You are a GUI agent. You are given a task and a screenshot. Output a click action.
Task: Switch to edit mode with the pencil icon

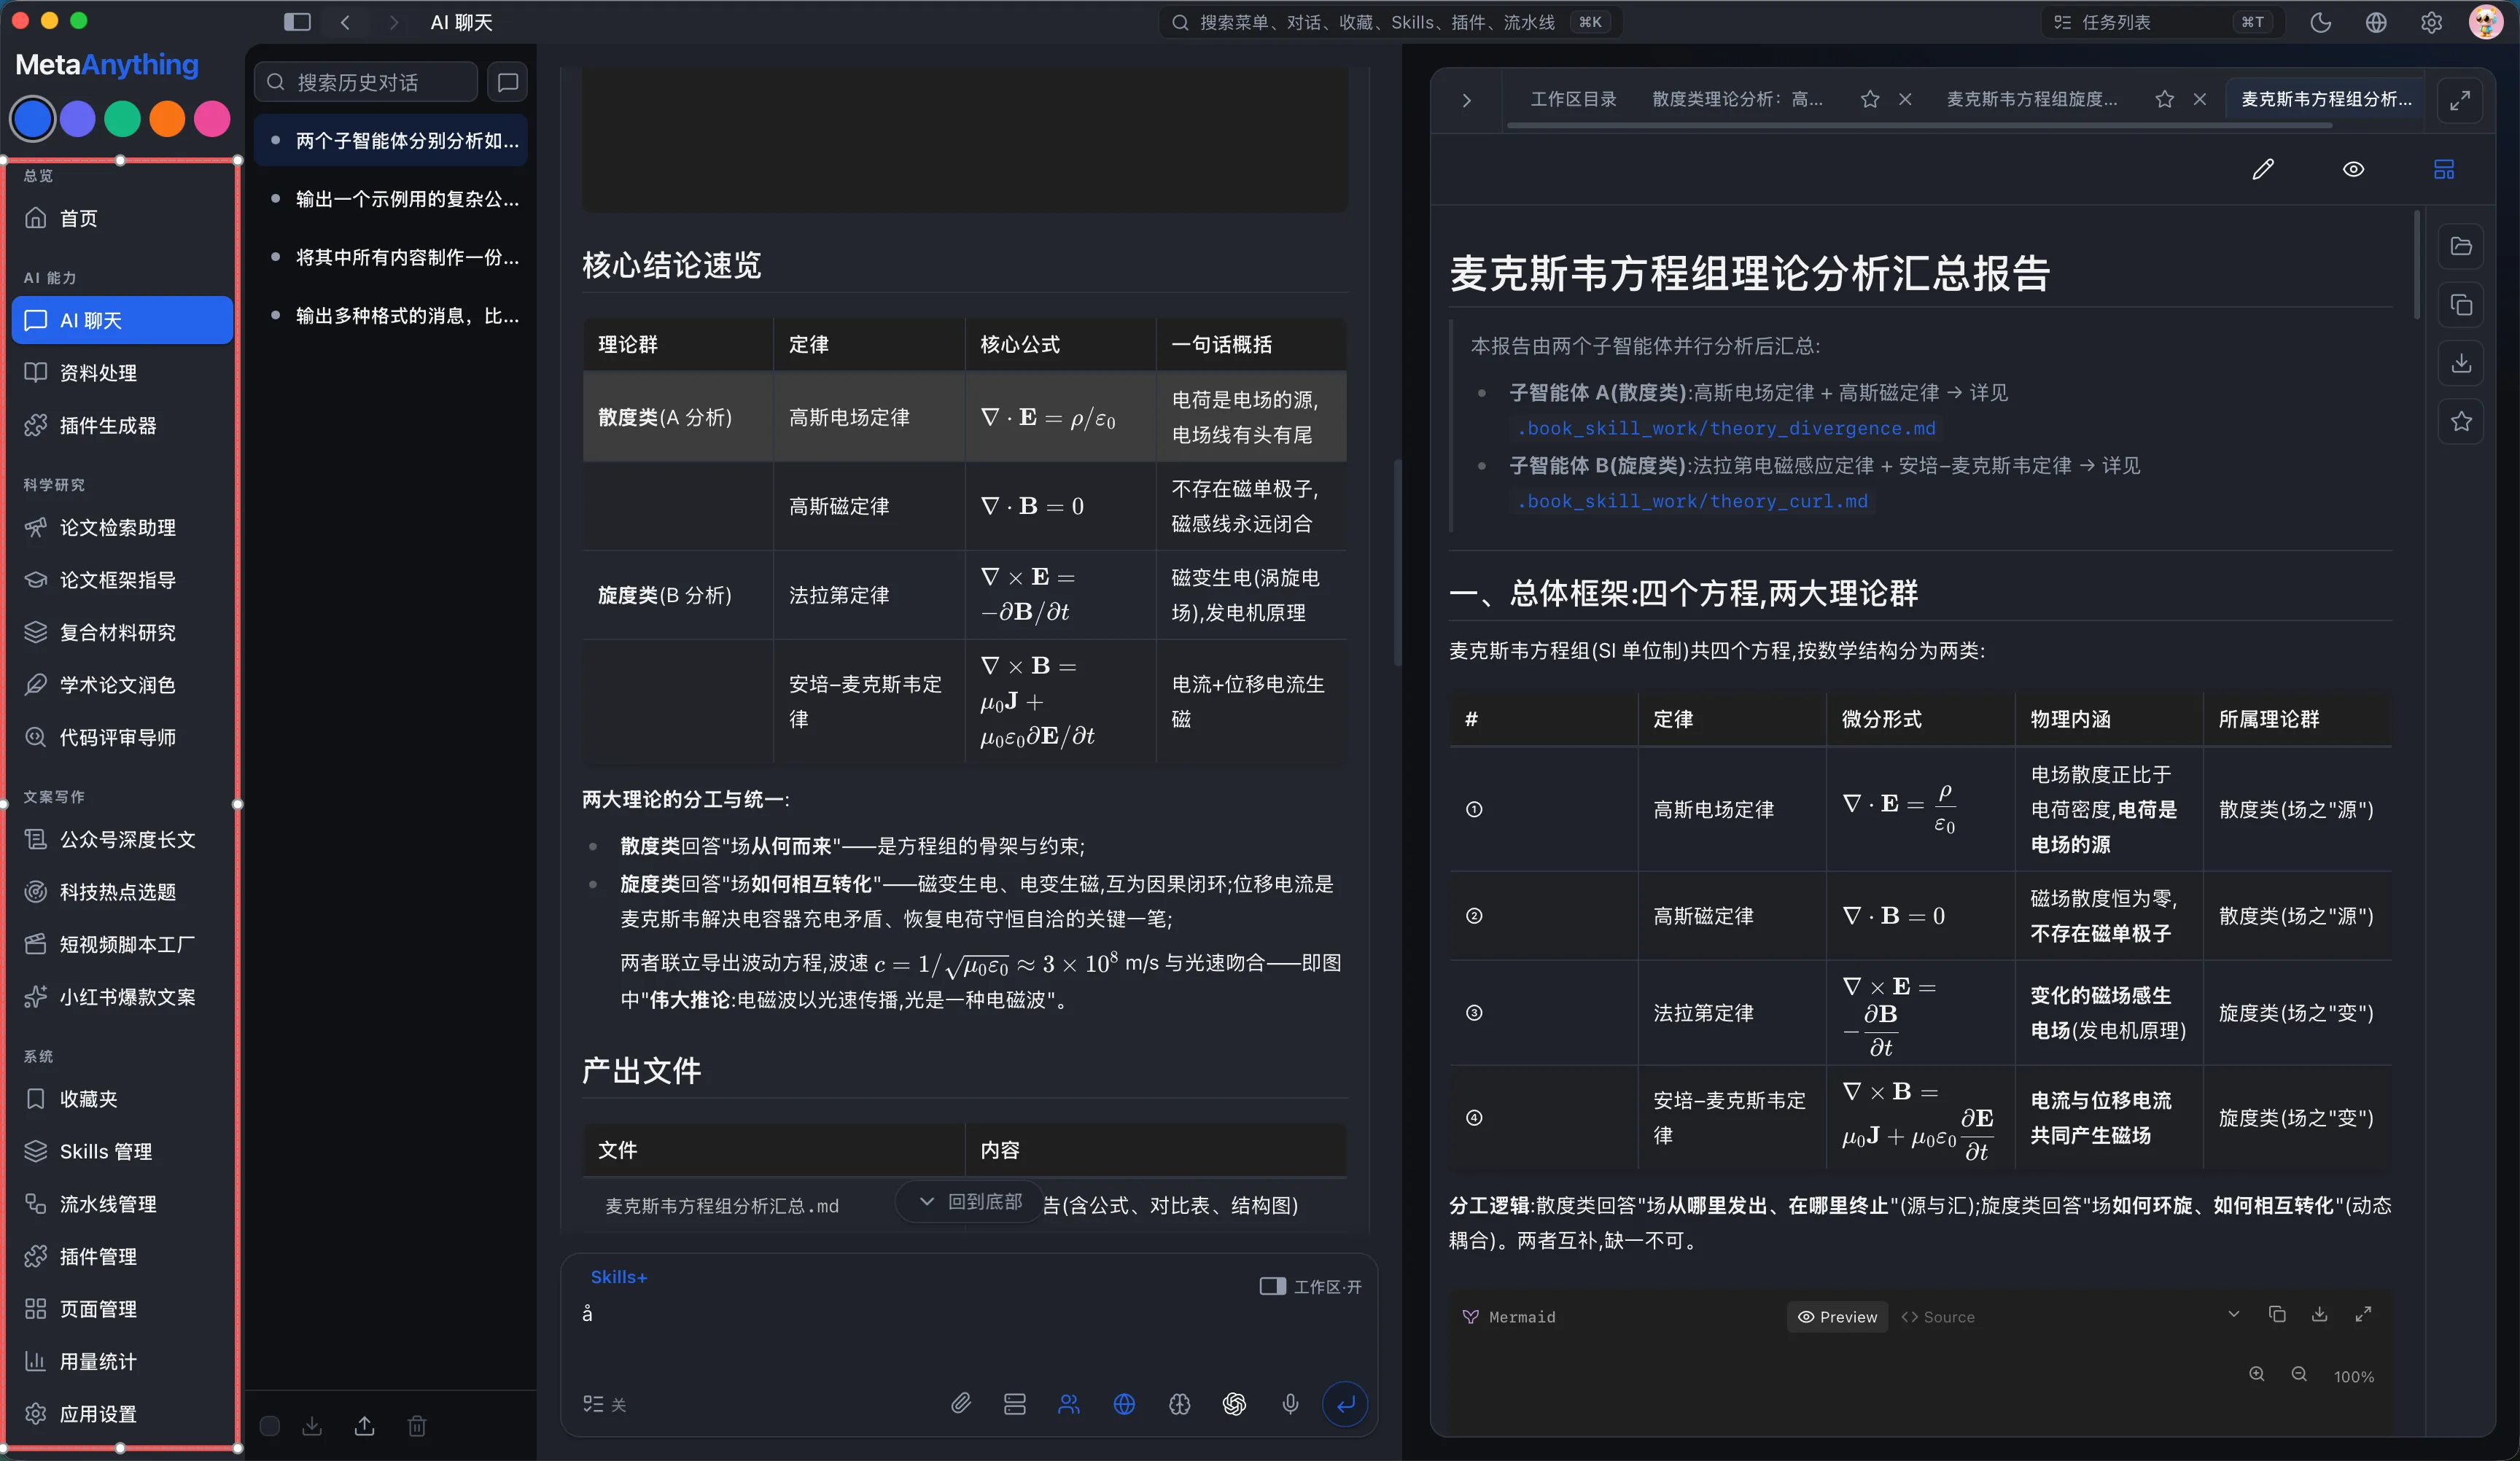2263,169
